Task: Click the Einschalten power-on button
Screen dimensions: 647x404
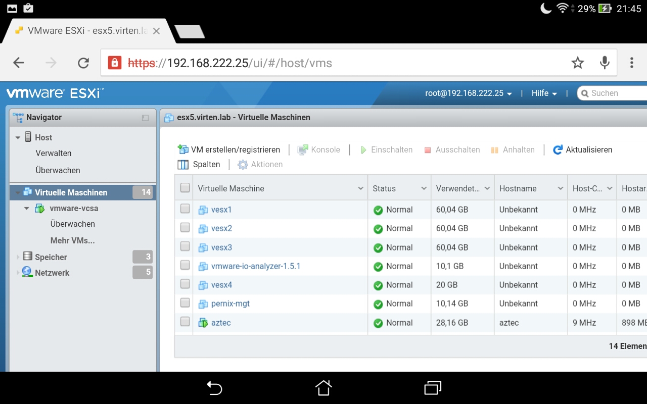Action: pos(386,149)
